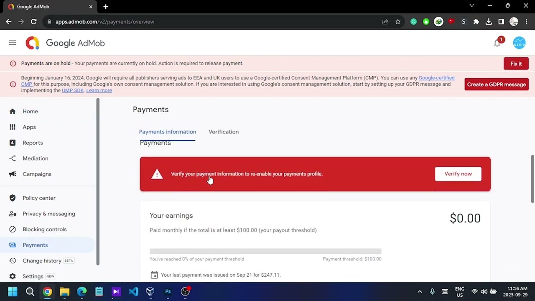Image resolution: width=535 pixels, height=301 pixels.
Task: Click the Verify now button
Action: 458,174
